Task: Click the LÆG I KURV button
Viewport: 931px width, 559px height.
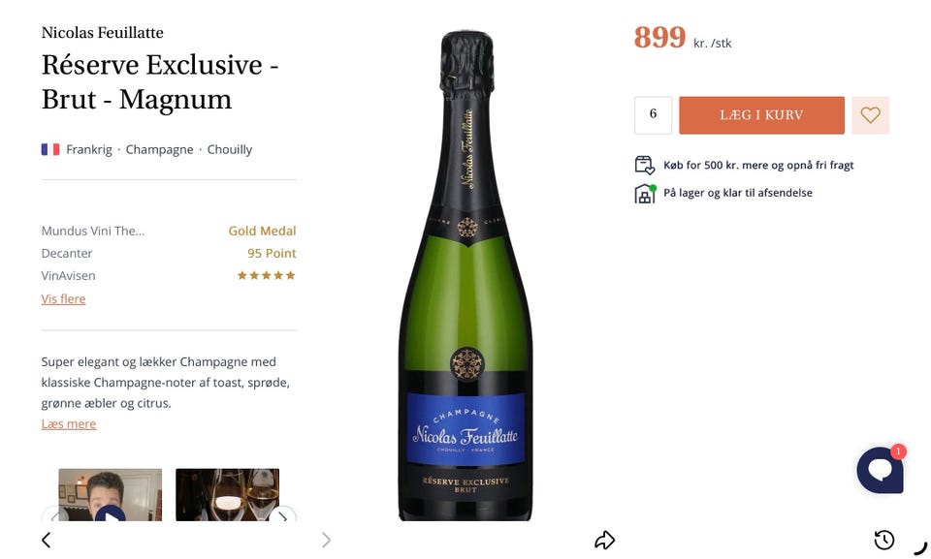Action: 762,115
